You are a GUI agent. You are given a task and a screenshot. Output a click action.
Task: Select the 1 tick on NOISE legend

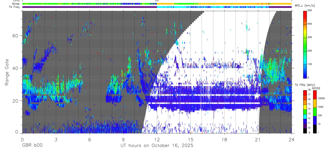coord(318,133)
